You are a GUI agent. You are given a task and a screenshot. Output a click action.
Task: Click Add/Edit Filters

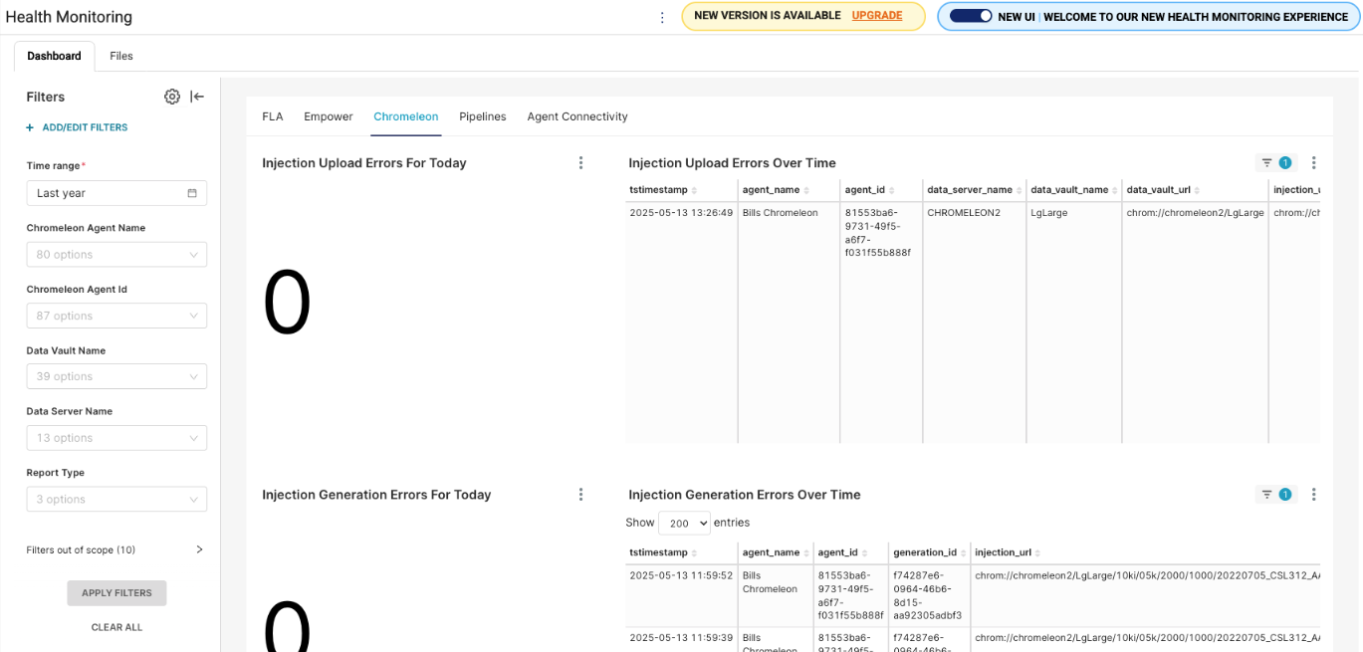point(77,127)
